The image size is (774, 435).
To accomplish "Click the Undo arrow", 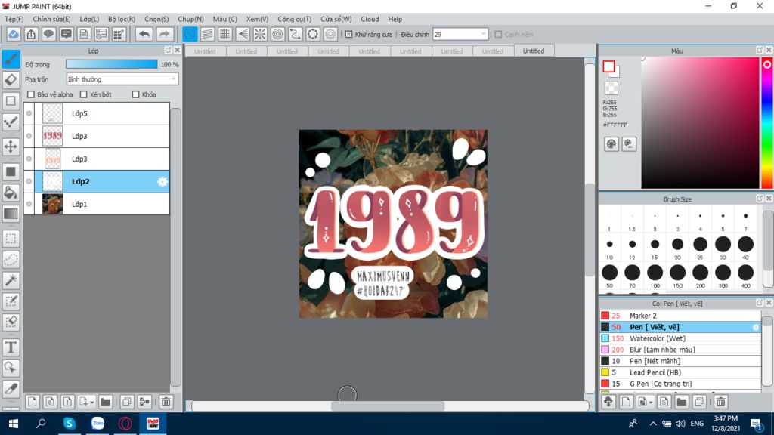I will coord(144,34).
